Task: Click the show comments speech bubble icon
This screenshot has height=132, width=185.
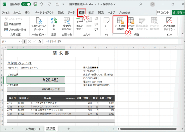Action: coord(96,29)
